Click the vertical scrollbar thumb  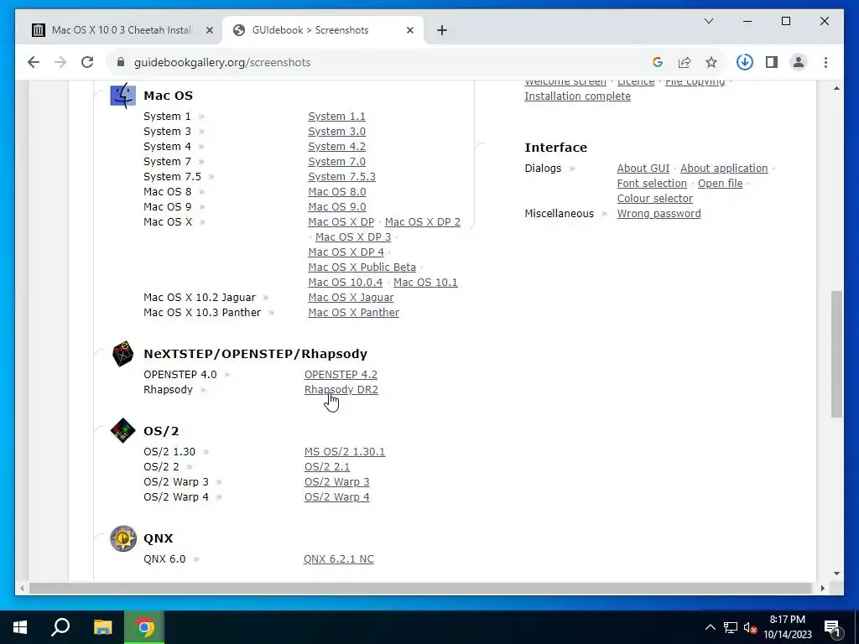pyautogui.click(x=836, y=355)
